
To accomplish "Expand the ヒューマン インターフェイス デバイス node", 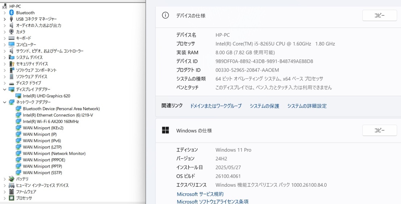I will (5, 185).
